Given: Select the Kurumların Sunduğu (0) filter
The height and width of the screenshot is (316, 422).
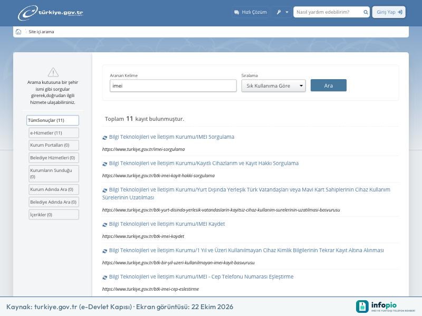Looking at the screenshot, I should pos(54,174).
